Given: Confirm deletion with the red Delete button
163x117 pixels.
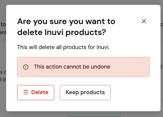Looking at the screenshot, I should pos(36,93).
